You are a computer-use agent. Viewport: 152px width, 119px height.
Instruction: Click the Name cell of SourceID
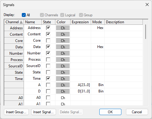pos(33,66)
